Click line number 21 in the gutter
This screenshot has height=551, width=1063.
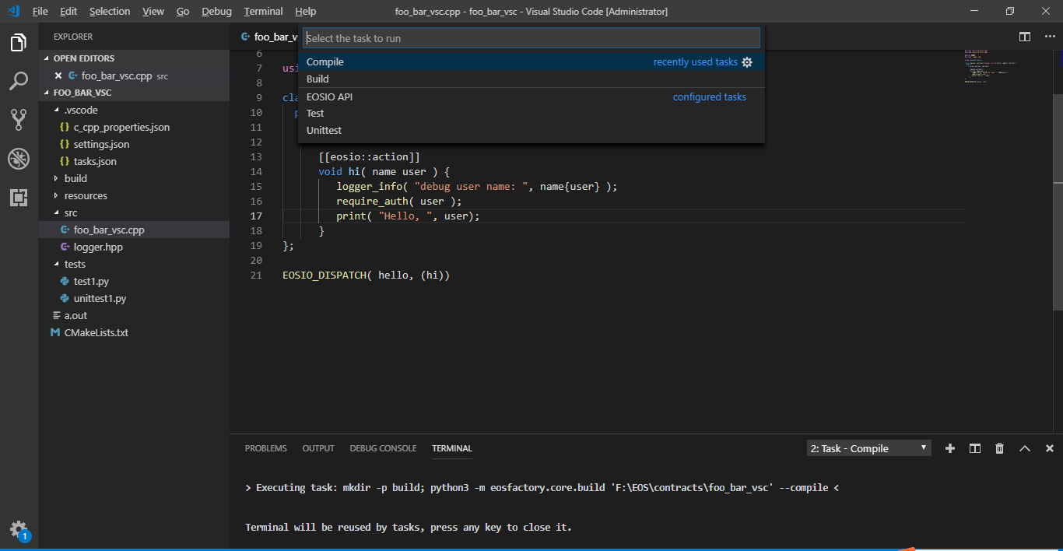click(x=257, y=275)
